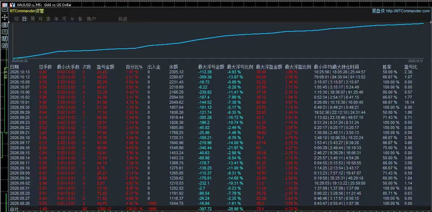Click the balance value 1044.75
The width and height of the screenshot is (432, 212).
click(176, 203)
